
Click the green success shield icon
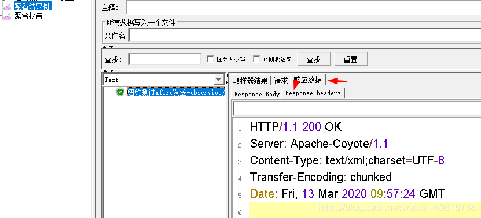tap(120, 92)
